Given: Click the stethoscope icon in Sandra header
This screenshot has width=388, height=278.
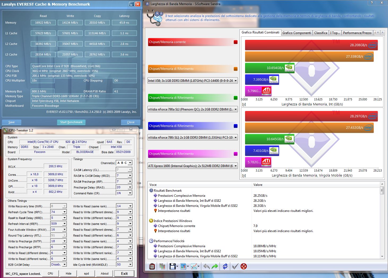Looking at the screenshot, I should [x=155, y=18].
